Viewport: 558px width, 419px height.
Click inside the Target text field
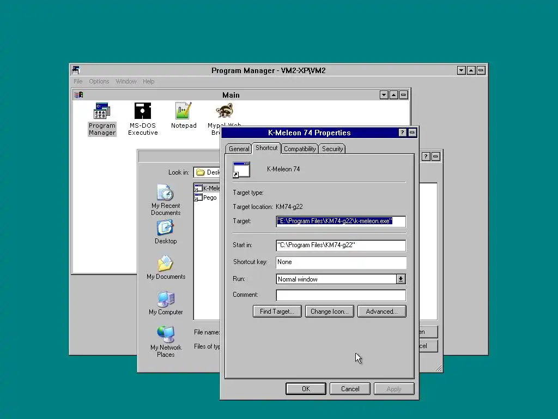point(341,222)
